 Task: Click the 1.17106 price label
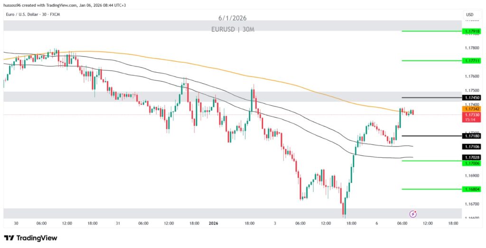472,147
